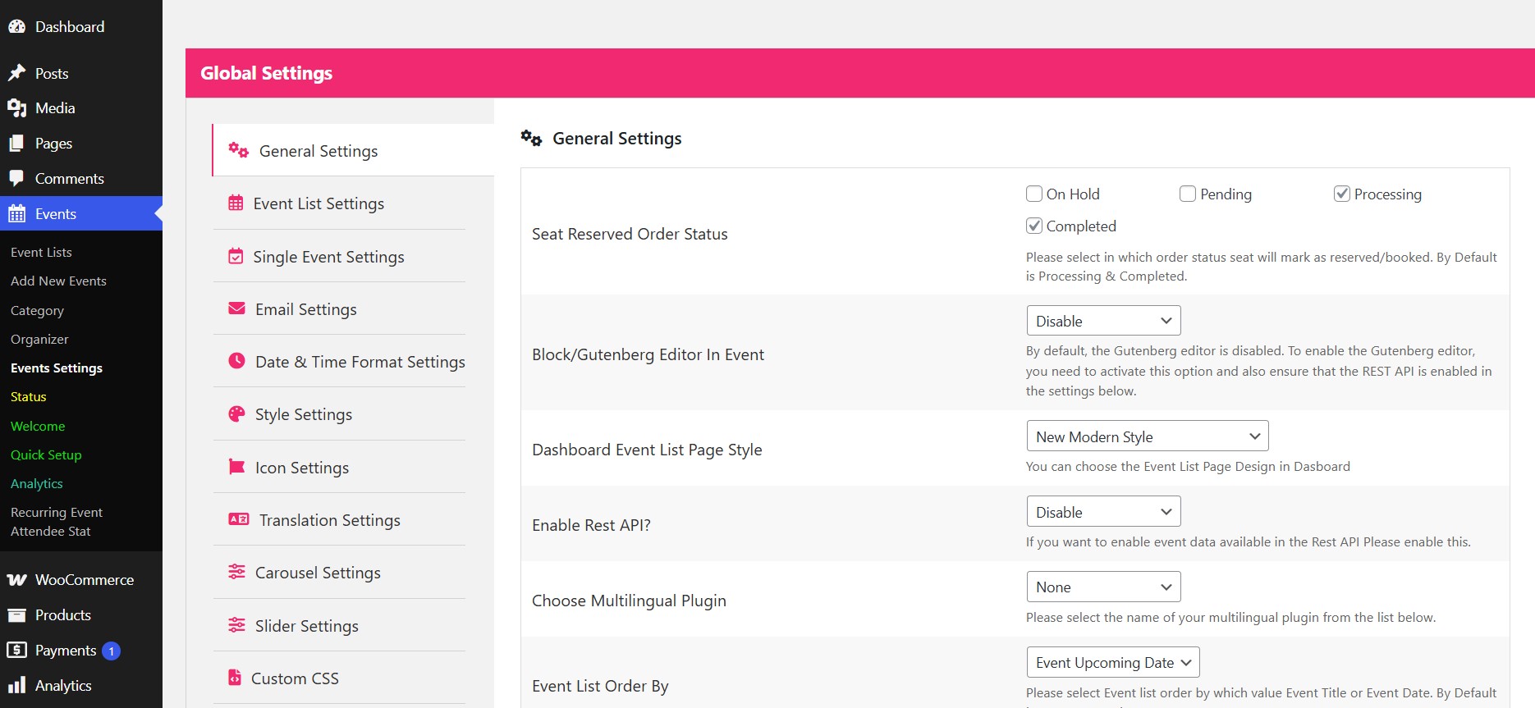Viewport: 1535px width, 708px height.
Task: Open Welcome submenu link
Action: click(38, 426)
